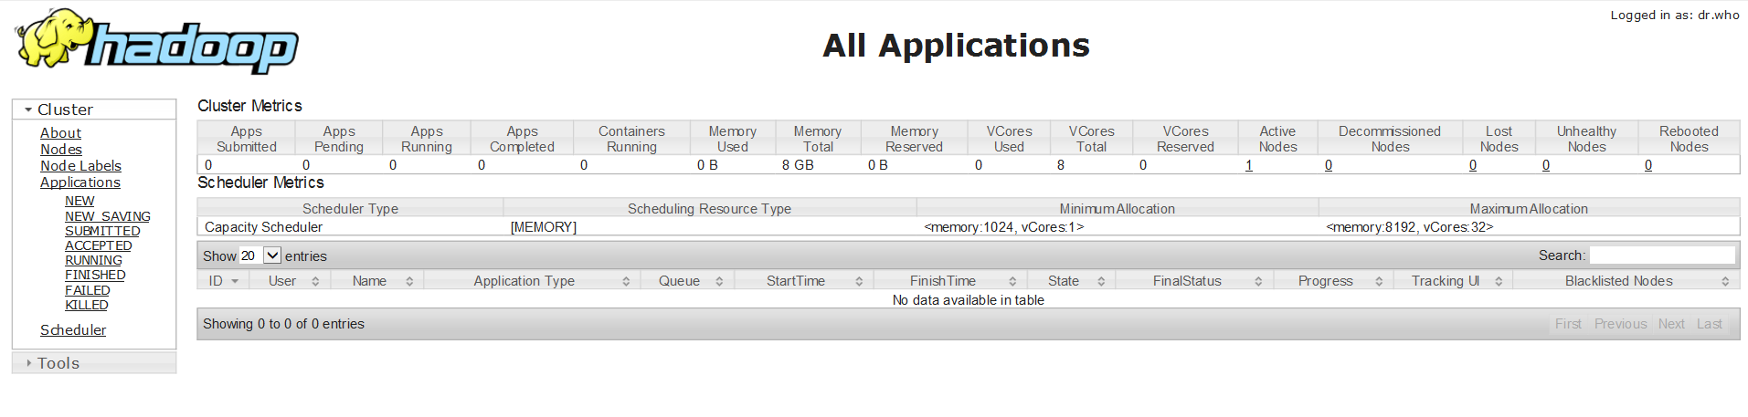
Task: Collapse the Cluster sidebar section
Action: tap(29, 109)
